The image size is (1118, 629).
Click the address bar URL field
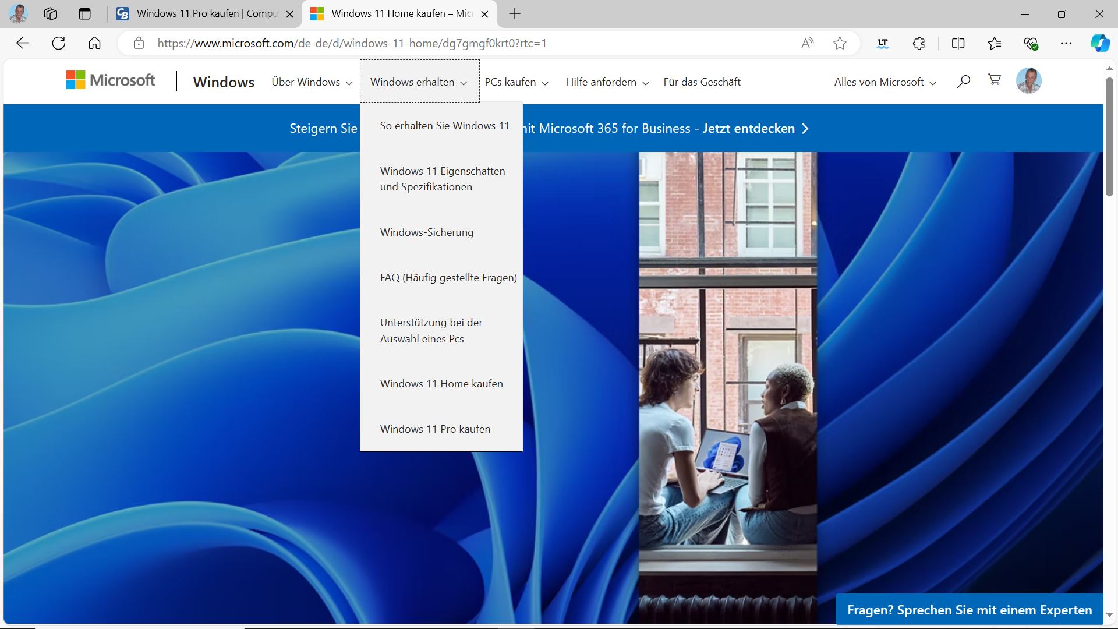point(408,43)
